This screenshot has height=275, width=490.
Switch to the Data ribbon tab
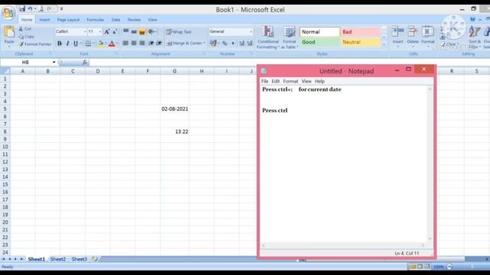[x=116, y=20]
